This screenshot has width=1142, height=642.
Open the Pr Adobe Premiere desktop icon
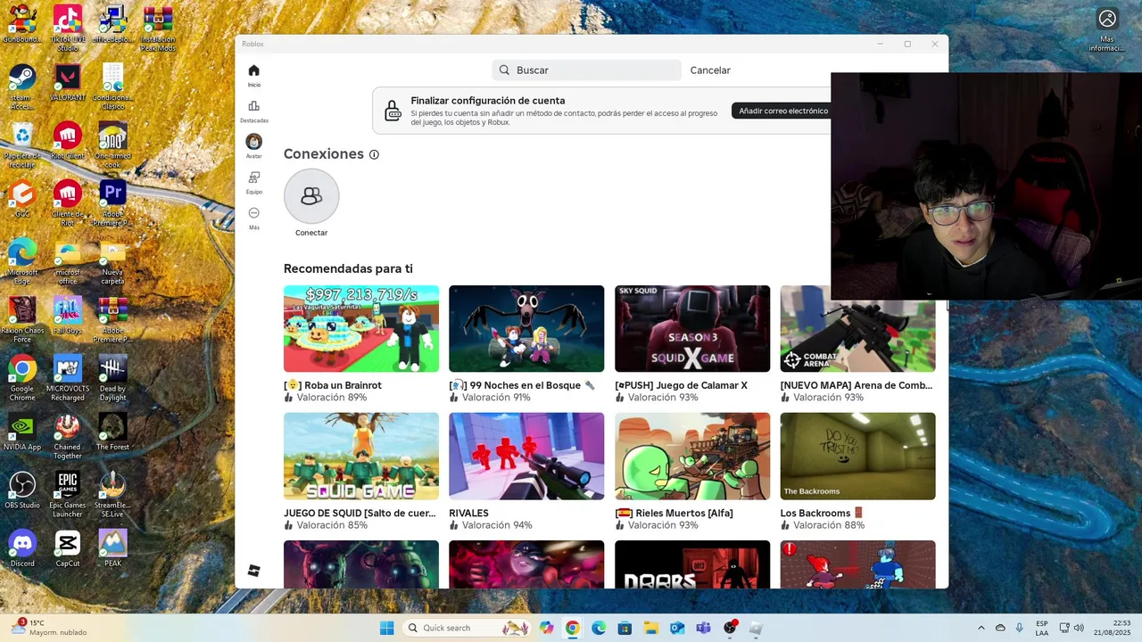[112, 202]
